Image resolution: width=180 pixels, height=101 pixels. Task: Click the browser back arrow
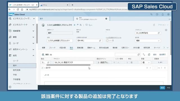click(10, 9)
